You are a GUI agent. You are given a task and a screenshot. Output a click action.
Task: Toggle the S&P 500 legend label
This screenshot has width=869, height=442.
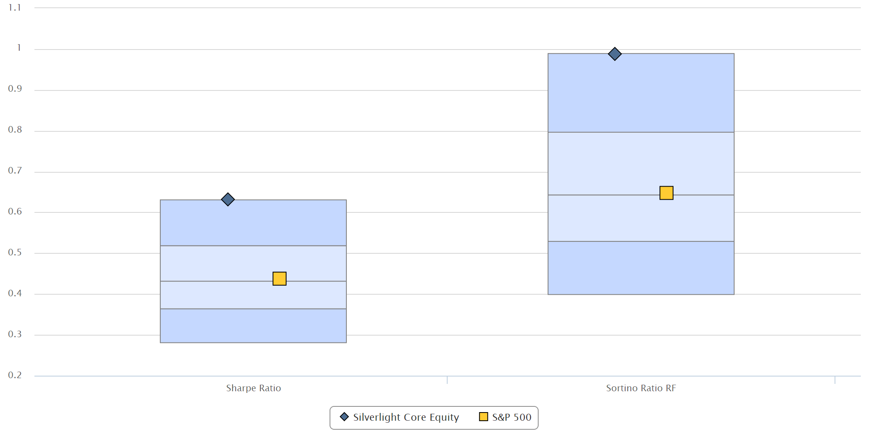tap(512, 417)
